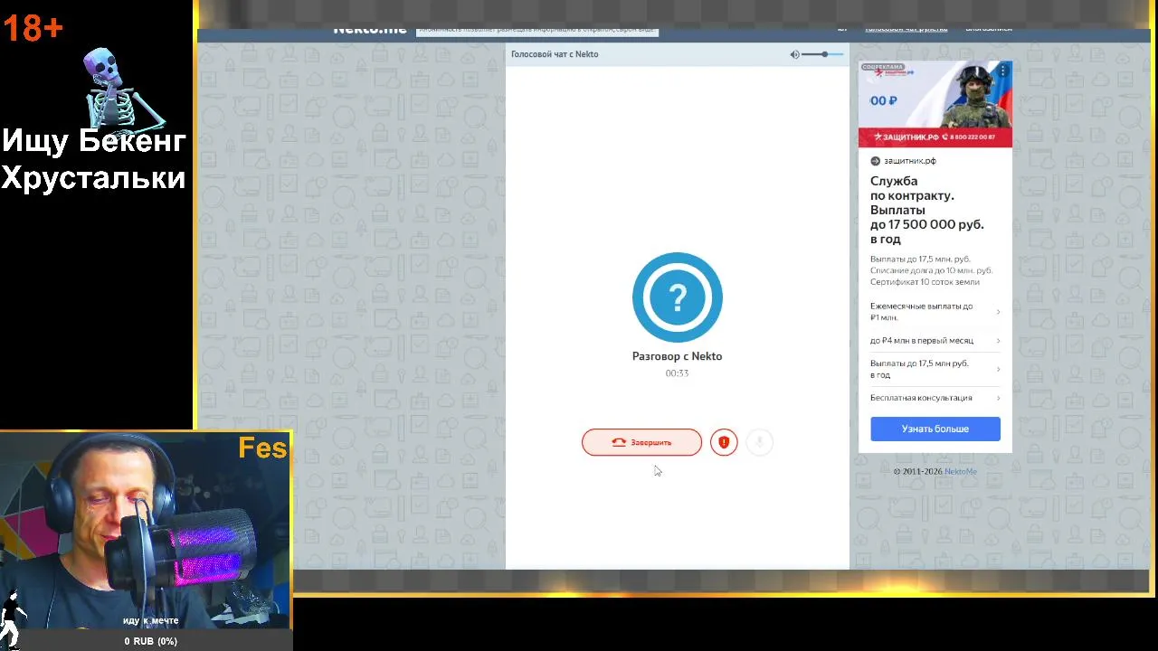Click the 00:33 call timer

pyautogui.click(x=677, y=373)
